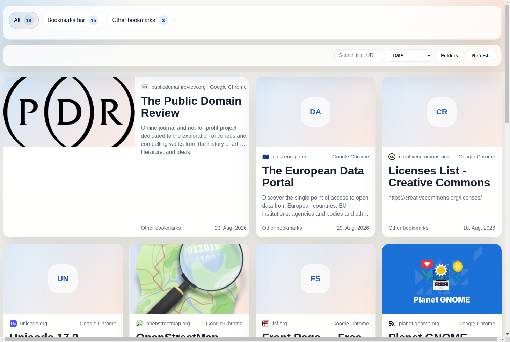Click Google Chrome label on Public Domain Review card
Viewport: 510px width, 342px height.
click(x=228, y=87)
